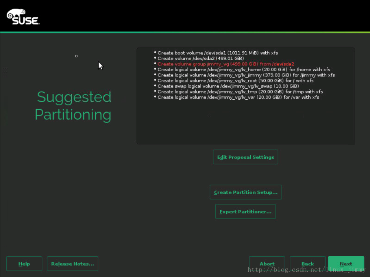Screen dimensions: 370x277
Task: Open the Help dialog
Action: (x=24, y=264)
